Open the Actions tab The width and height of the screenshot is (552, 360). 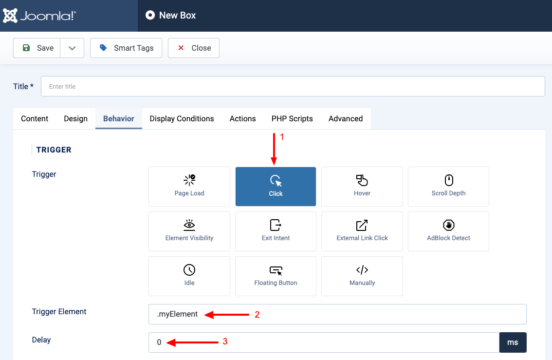[242, 119]
